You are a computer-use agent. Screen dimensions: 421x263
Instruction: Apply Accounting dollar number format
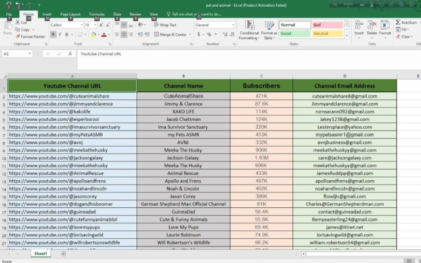click(199, 35)
